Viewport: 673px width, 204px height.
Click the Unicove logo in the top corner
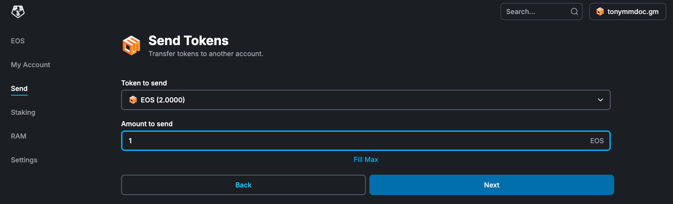click(x=18, y=12)
